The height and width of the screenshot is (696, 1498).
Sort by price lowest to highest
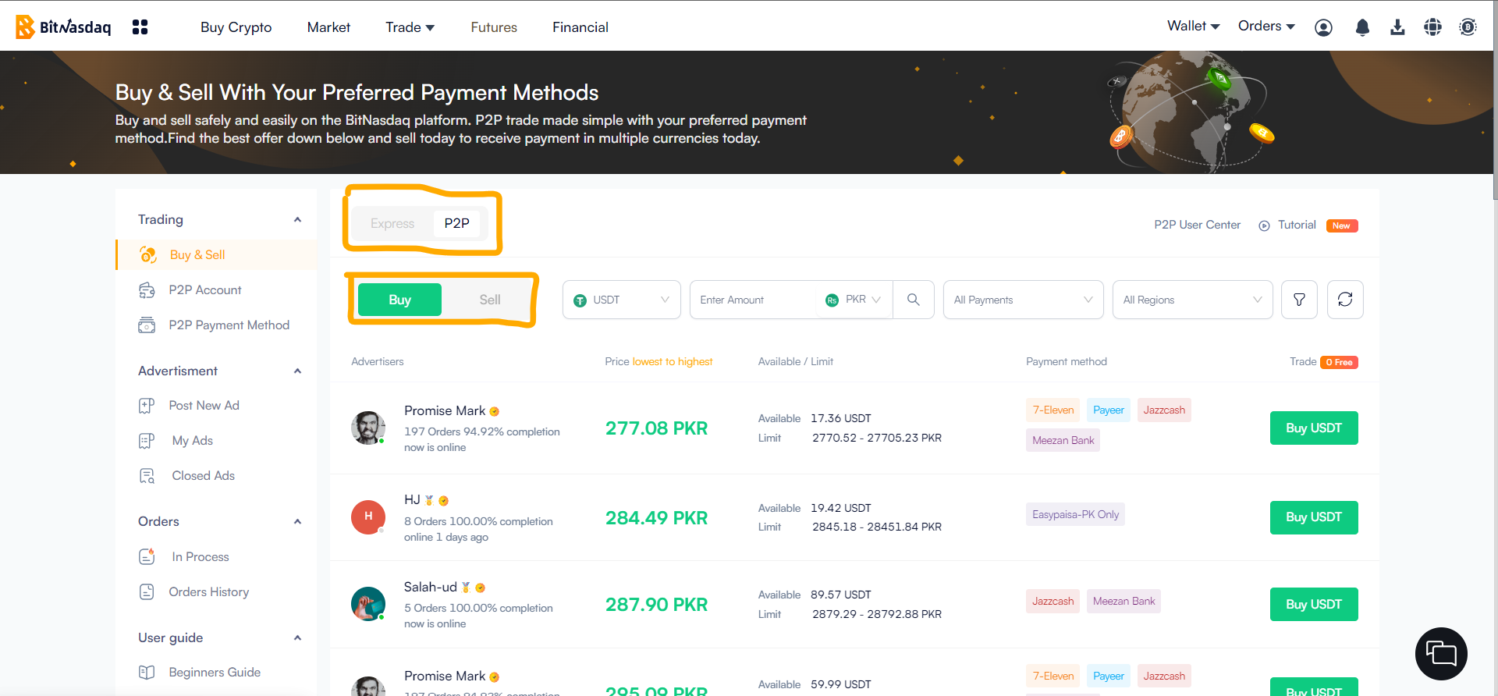(672, 362)
